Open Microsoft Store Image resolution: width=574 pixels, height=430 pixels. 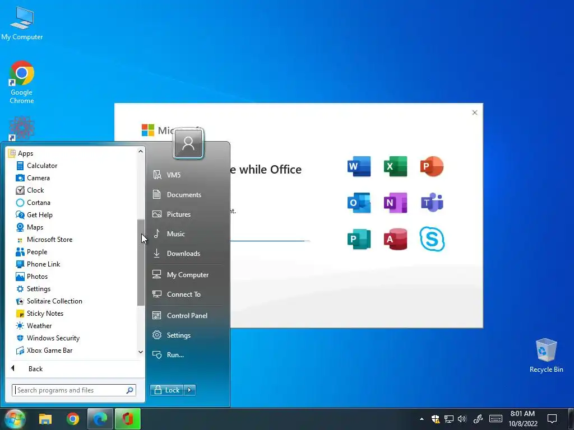click(44, 240)
